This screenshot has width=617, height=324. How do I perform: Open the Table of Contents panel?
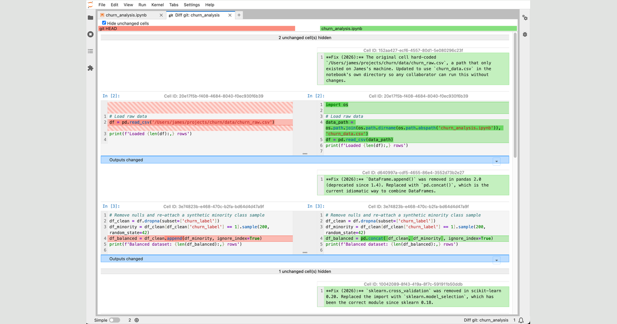pyautogui.click(x=90, y=51)
